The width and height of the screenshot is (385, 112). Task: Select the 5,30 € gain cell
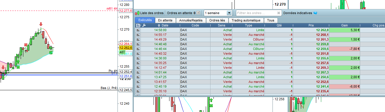345,30
